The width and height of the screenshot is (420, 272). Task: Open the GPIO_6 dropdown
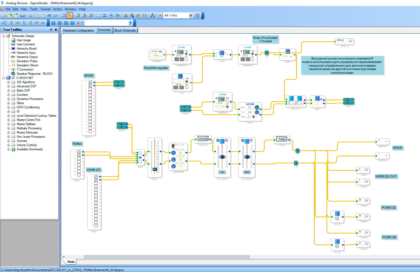click(350, 41)
